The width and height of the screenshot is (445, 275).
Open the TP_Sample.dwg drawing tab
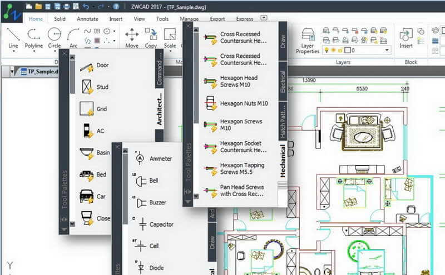point(39,72)
